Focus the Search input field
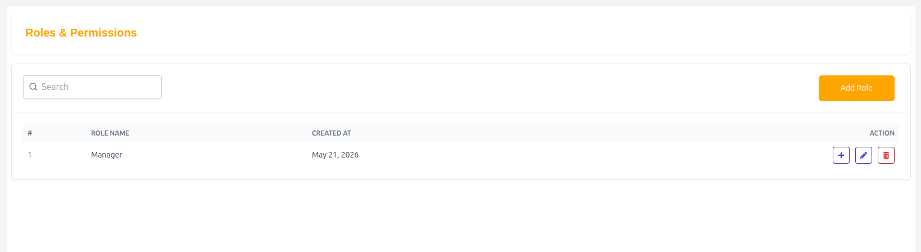 tap(92, 87)
